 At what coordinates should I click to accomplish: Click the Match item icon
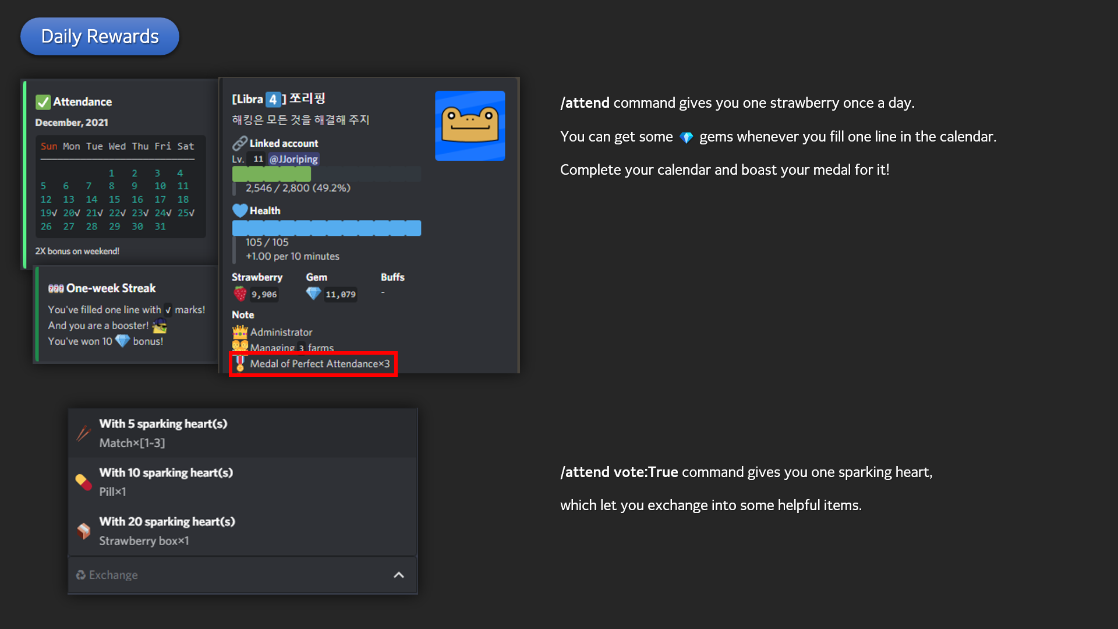tap(84, 433)
